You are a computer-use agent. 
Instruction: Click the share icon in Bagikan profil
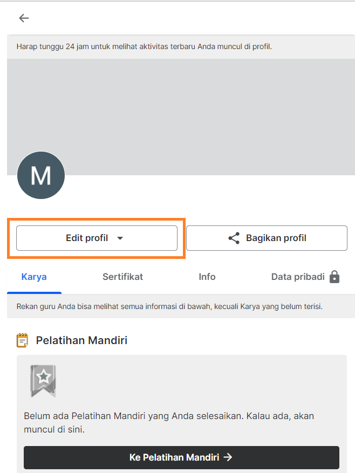click(234, 238)
